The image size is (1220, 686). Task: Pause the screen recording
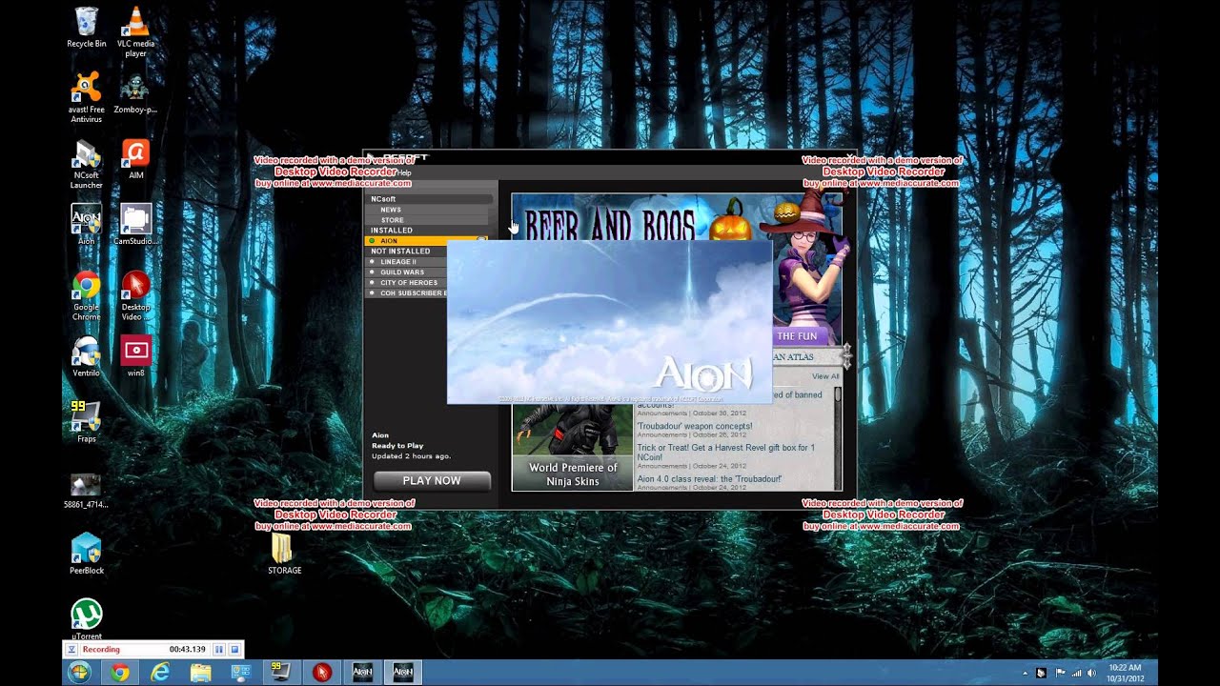point(219,650)
